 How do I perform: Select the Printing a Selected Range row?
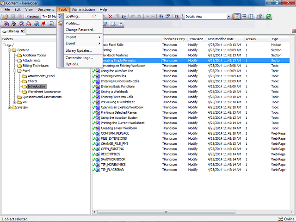click(191, 112)
